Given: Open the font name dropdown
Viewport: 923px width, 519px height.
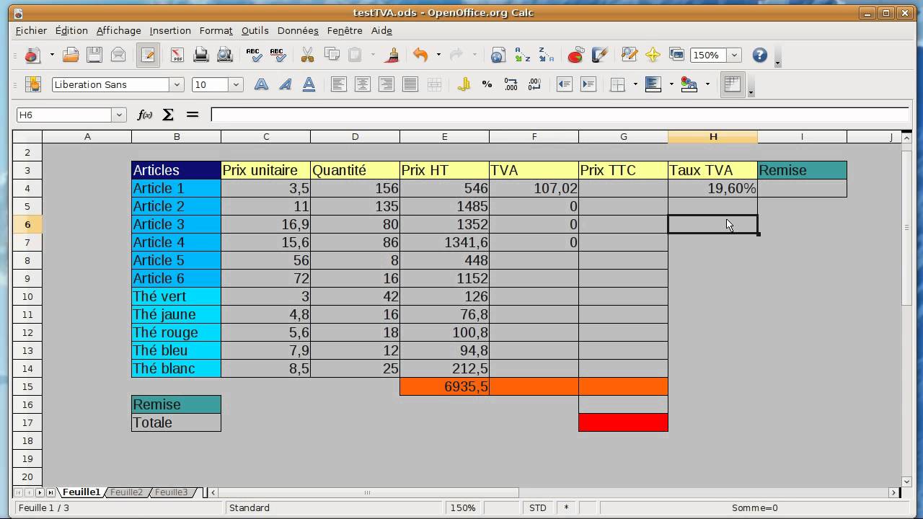Looking at the screenshot, I should click(176, 84).
